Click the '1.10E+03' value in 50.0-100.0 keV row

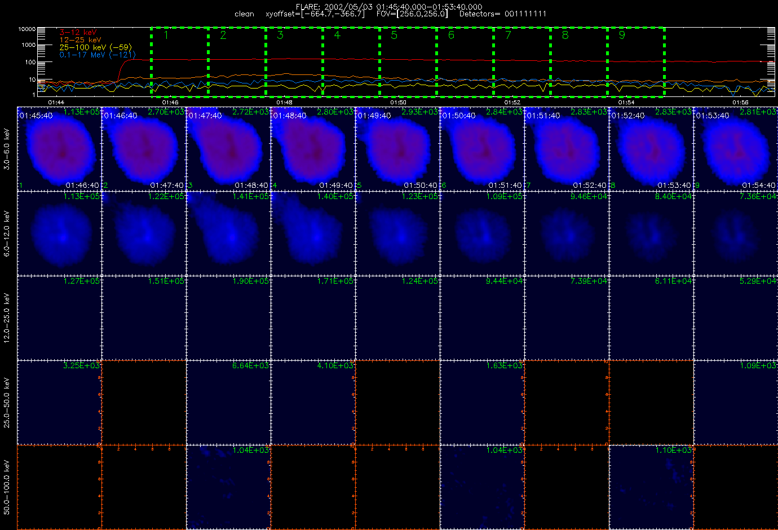[674, 450]
